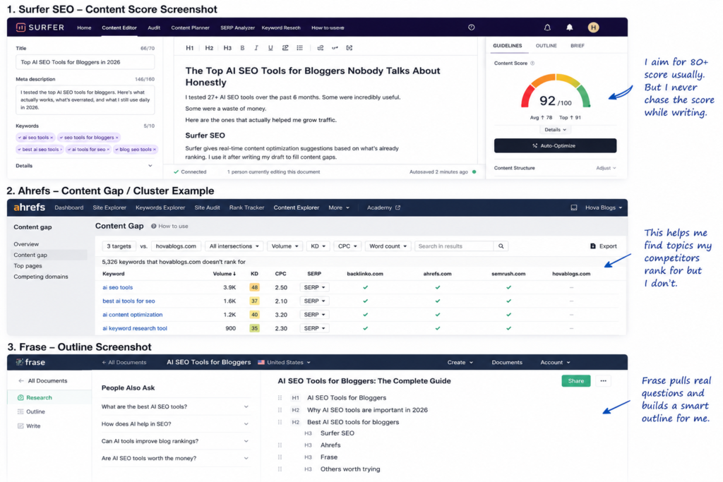This screenshot has width=723, height=482.
Task: Open the KD filter dropdown
Action: click(x=318, y=246)
